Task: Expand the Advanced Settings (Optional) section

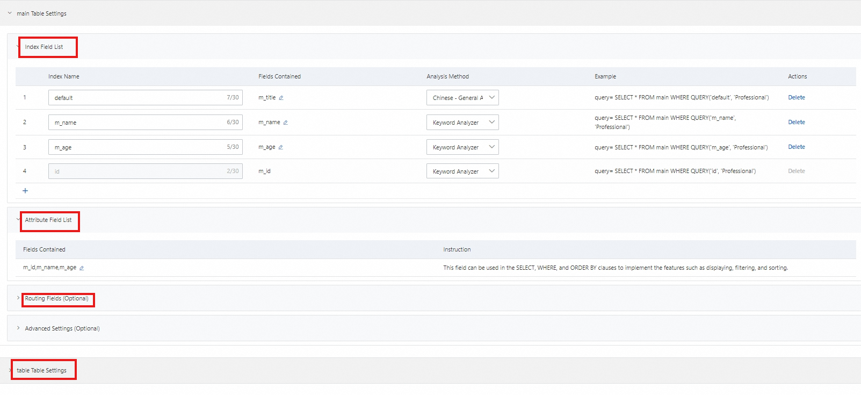Action: tap(18, 328)
